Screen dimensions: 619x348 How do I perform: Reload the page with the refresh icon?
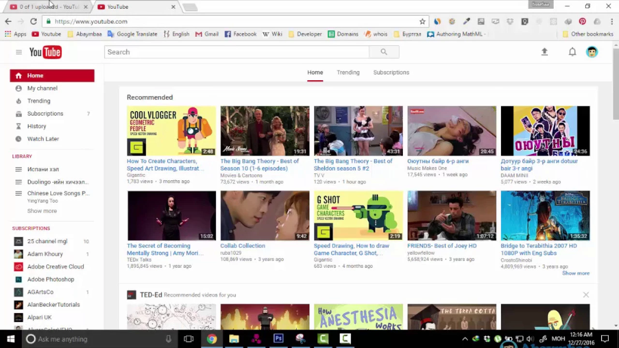point(33,21)
